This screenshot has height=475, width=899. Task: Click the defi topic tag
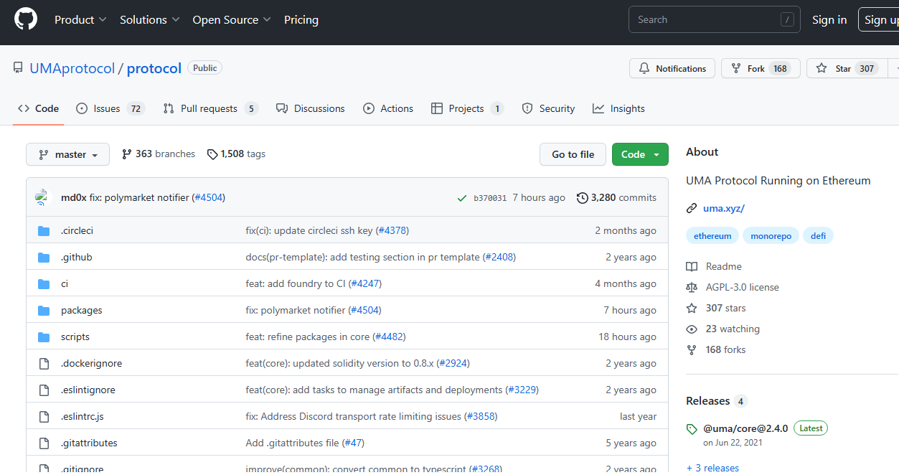coord(818,236)
